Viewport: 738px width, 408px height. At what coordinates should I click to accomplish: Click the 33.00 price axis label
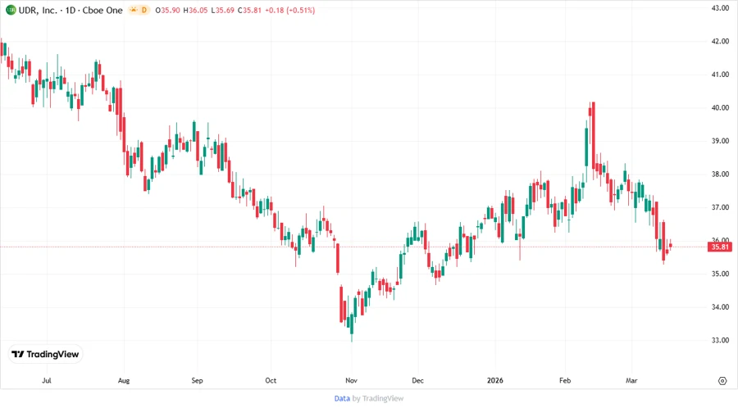click(x=720, y=340)
